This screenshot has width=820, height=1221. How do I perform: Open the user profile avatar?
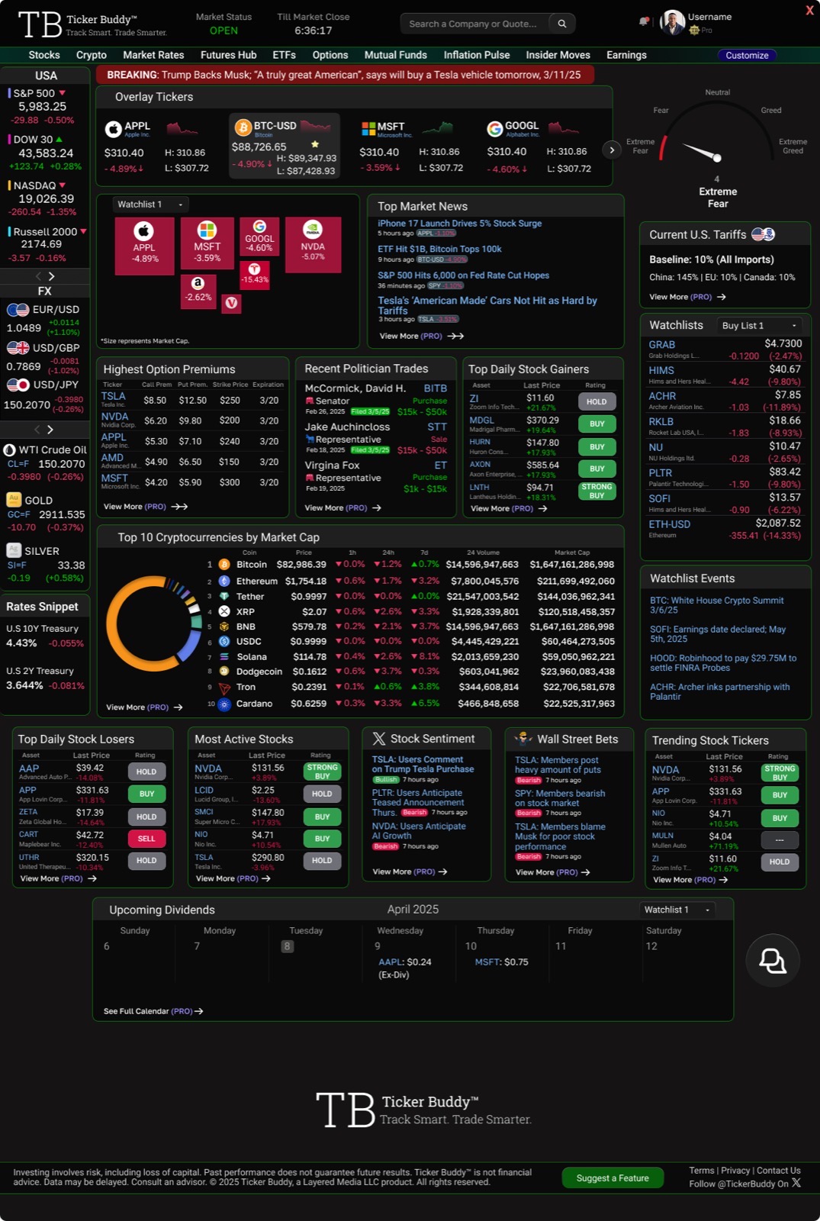(672, 23)
